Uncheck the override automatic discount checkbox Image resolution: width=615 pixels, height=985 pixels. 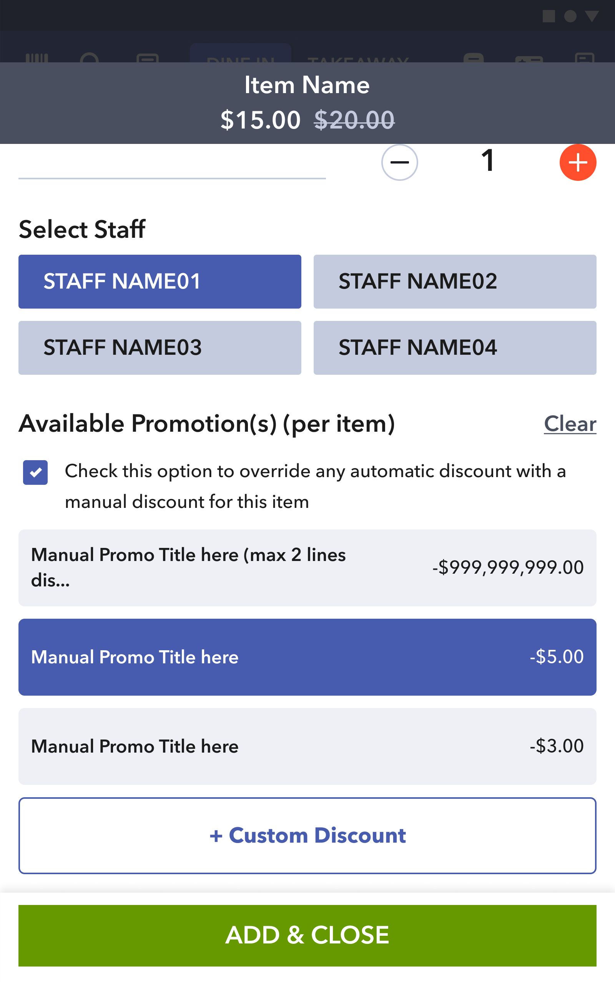[x=35, y=472]
